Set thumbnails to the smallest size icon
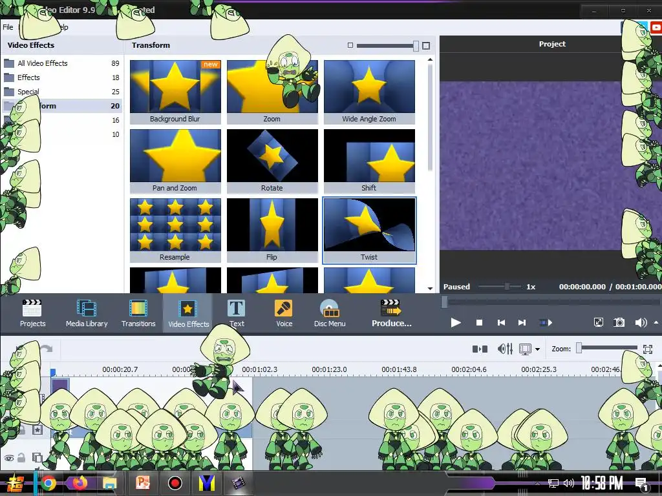662x496 pixels. click(x=350, y=45)
